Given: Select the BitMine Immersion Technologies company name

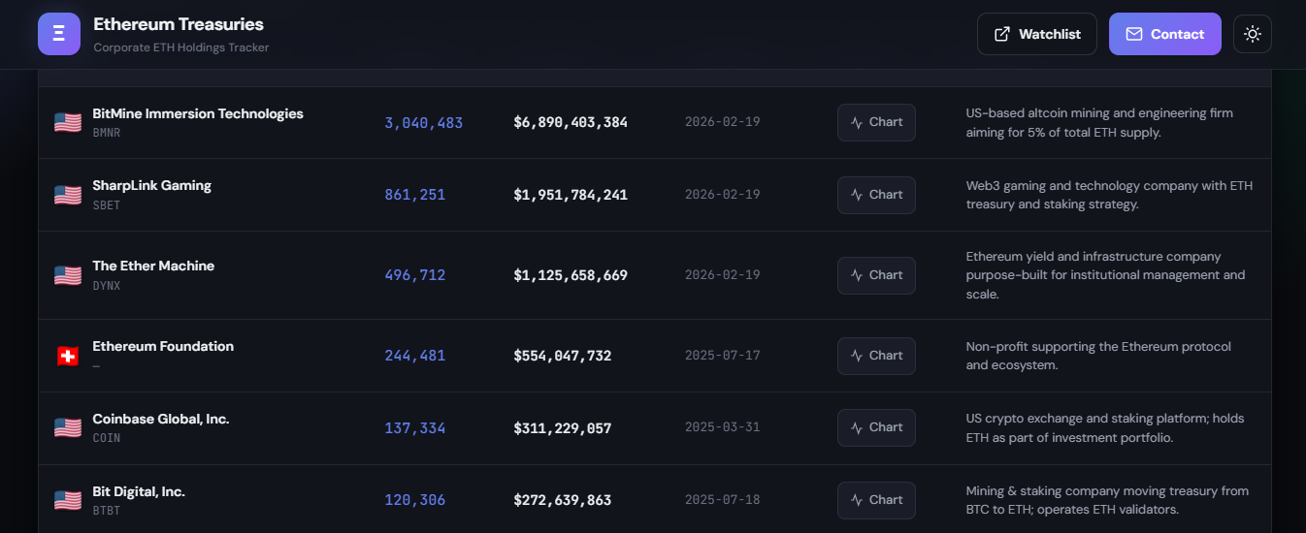Looking at the screenshot, I should point(198,113).
